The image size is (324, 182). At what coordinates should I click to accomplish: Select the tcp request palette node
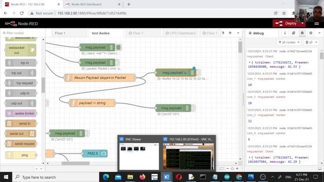[21, 83]
